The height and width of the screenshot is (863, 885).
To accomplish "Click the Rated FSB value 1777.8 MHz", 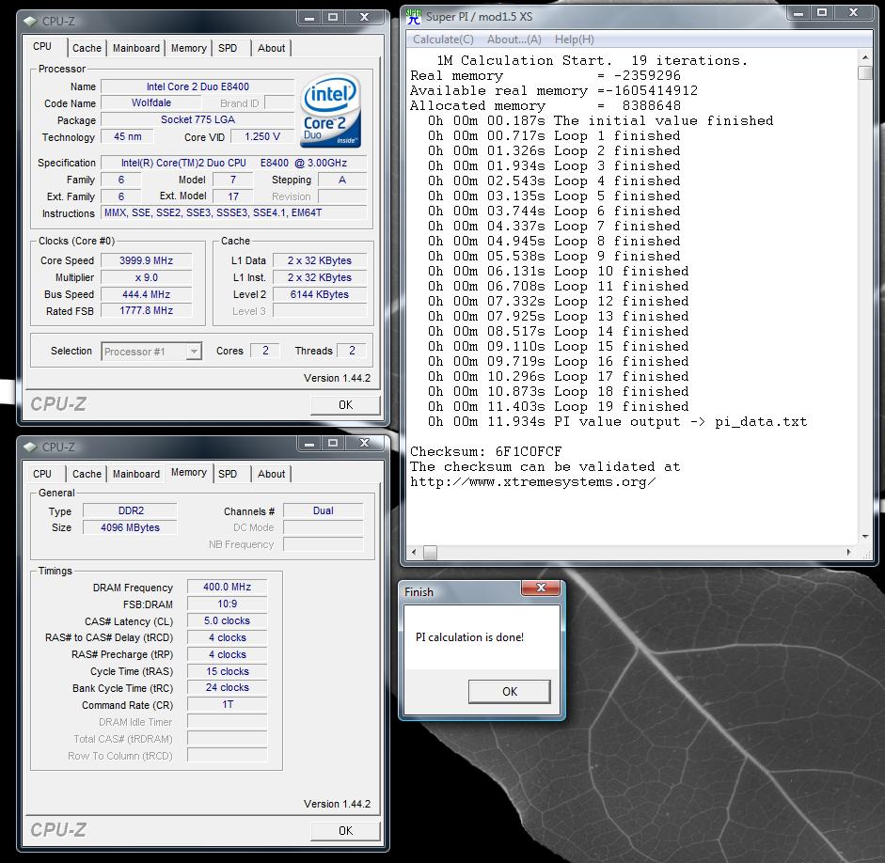I will click(146, 311).
